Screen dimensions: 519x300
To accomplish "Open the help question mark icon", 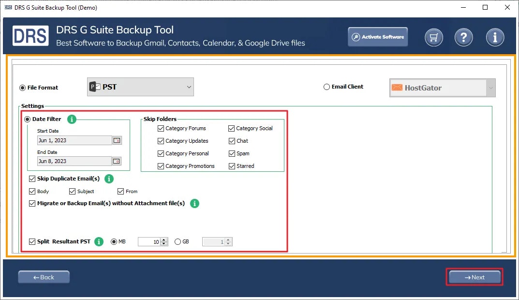I will (463, 37).
